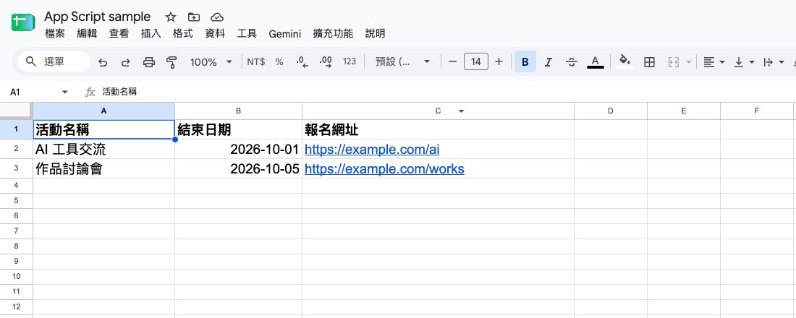The image size is (796, 318).
Task: Expand the merge cells dropdown arrow
Action: (x=689, y=62)
